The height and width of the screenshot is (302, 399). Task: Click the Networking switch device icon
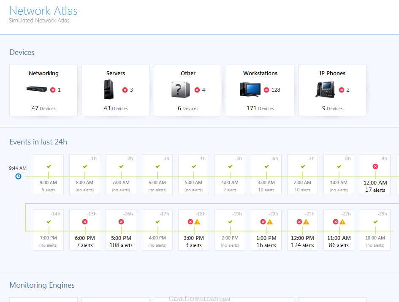click(37, 90)
